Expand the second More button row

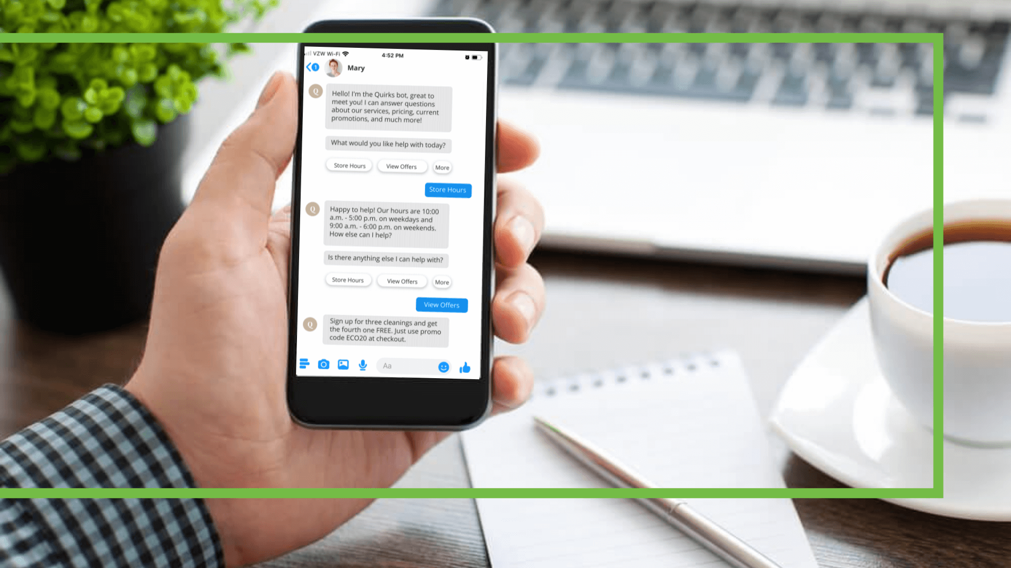pos(442,281)
